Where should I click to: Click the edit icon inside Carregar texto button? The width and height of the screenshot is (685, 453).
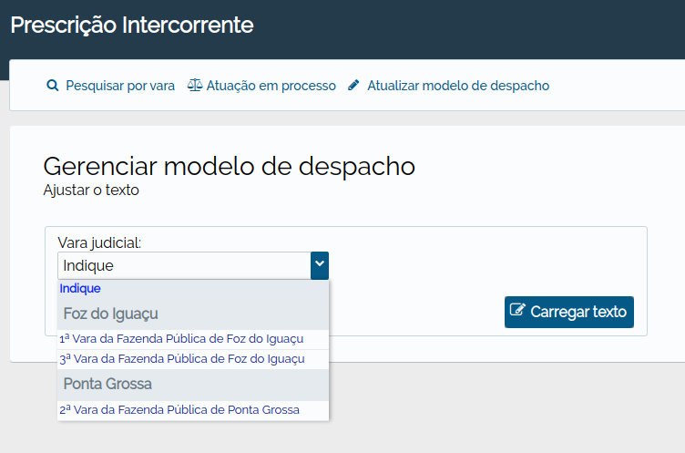pos(517,310)
